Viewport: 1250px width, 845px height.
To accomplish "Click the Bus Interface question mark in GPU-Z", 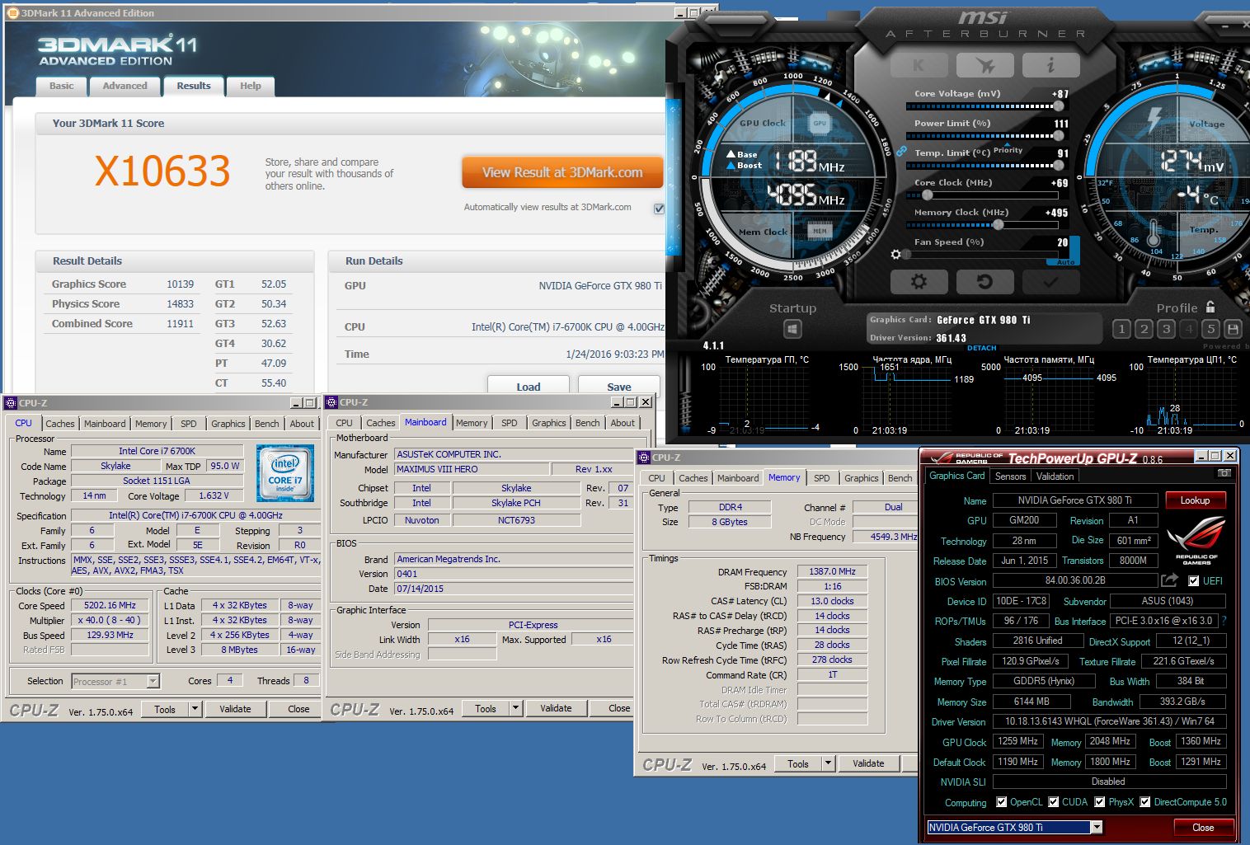I will pyautogui.click(x=1224, y=621).
